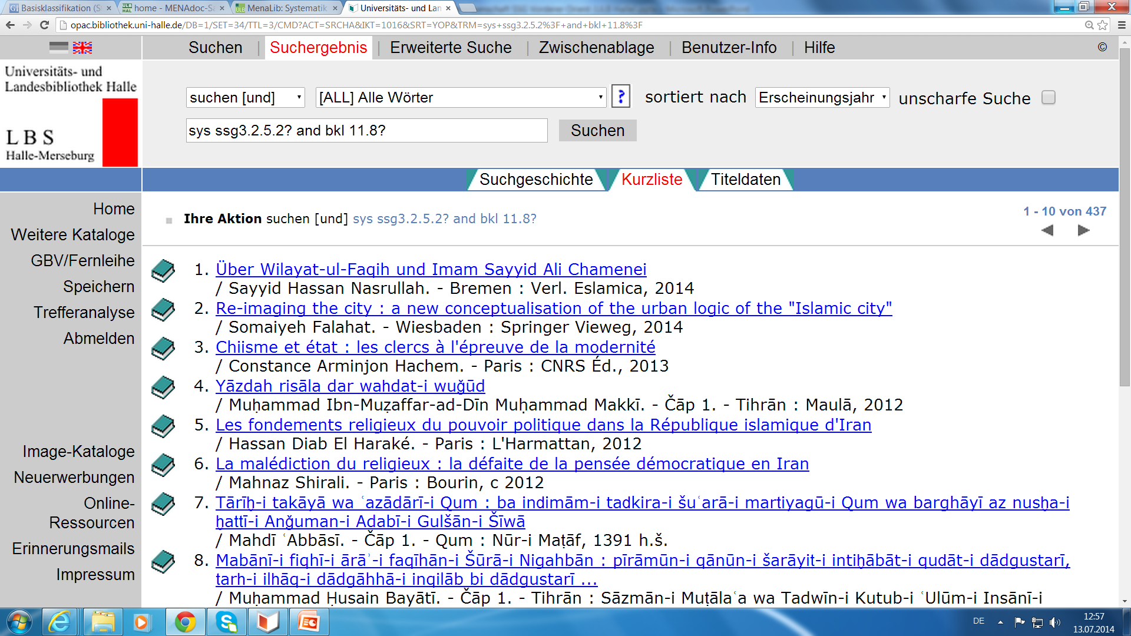The height and width of the screenshot is (636, 1131).
Task: Click the book icon beside Chiisme et état
Action: click(163, 349)
